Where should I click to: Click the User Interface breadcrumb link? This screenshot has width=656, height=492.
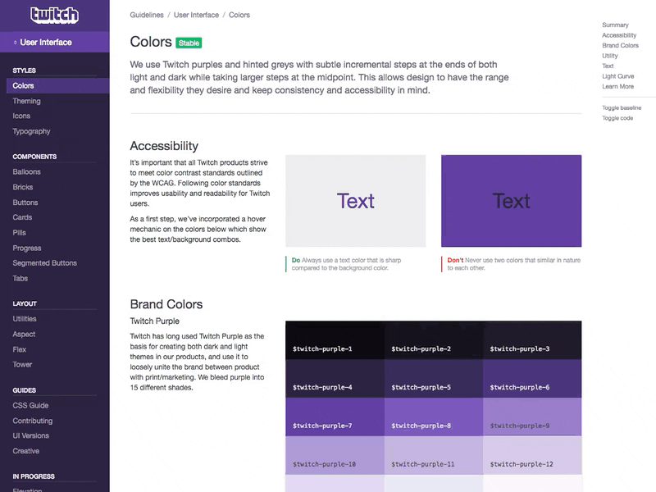pyautogui.click(x=196, y=15)
